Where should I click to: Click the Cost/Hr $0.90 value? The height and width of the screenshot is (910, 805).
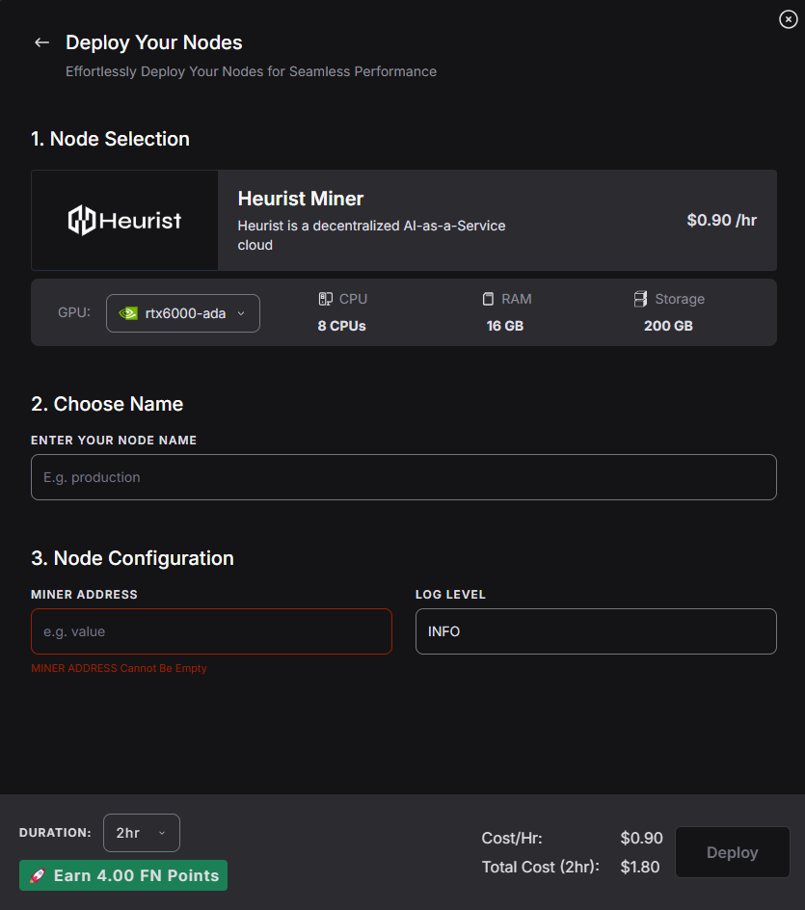tap(641, 838)
